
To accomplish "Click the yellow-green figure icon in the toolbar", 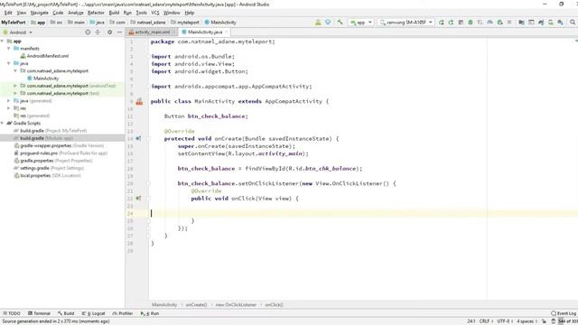I will (x=318, y=23).
